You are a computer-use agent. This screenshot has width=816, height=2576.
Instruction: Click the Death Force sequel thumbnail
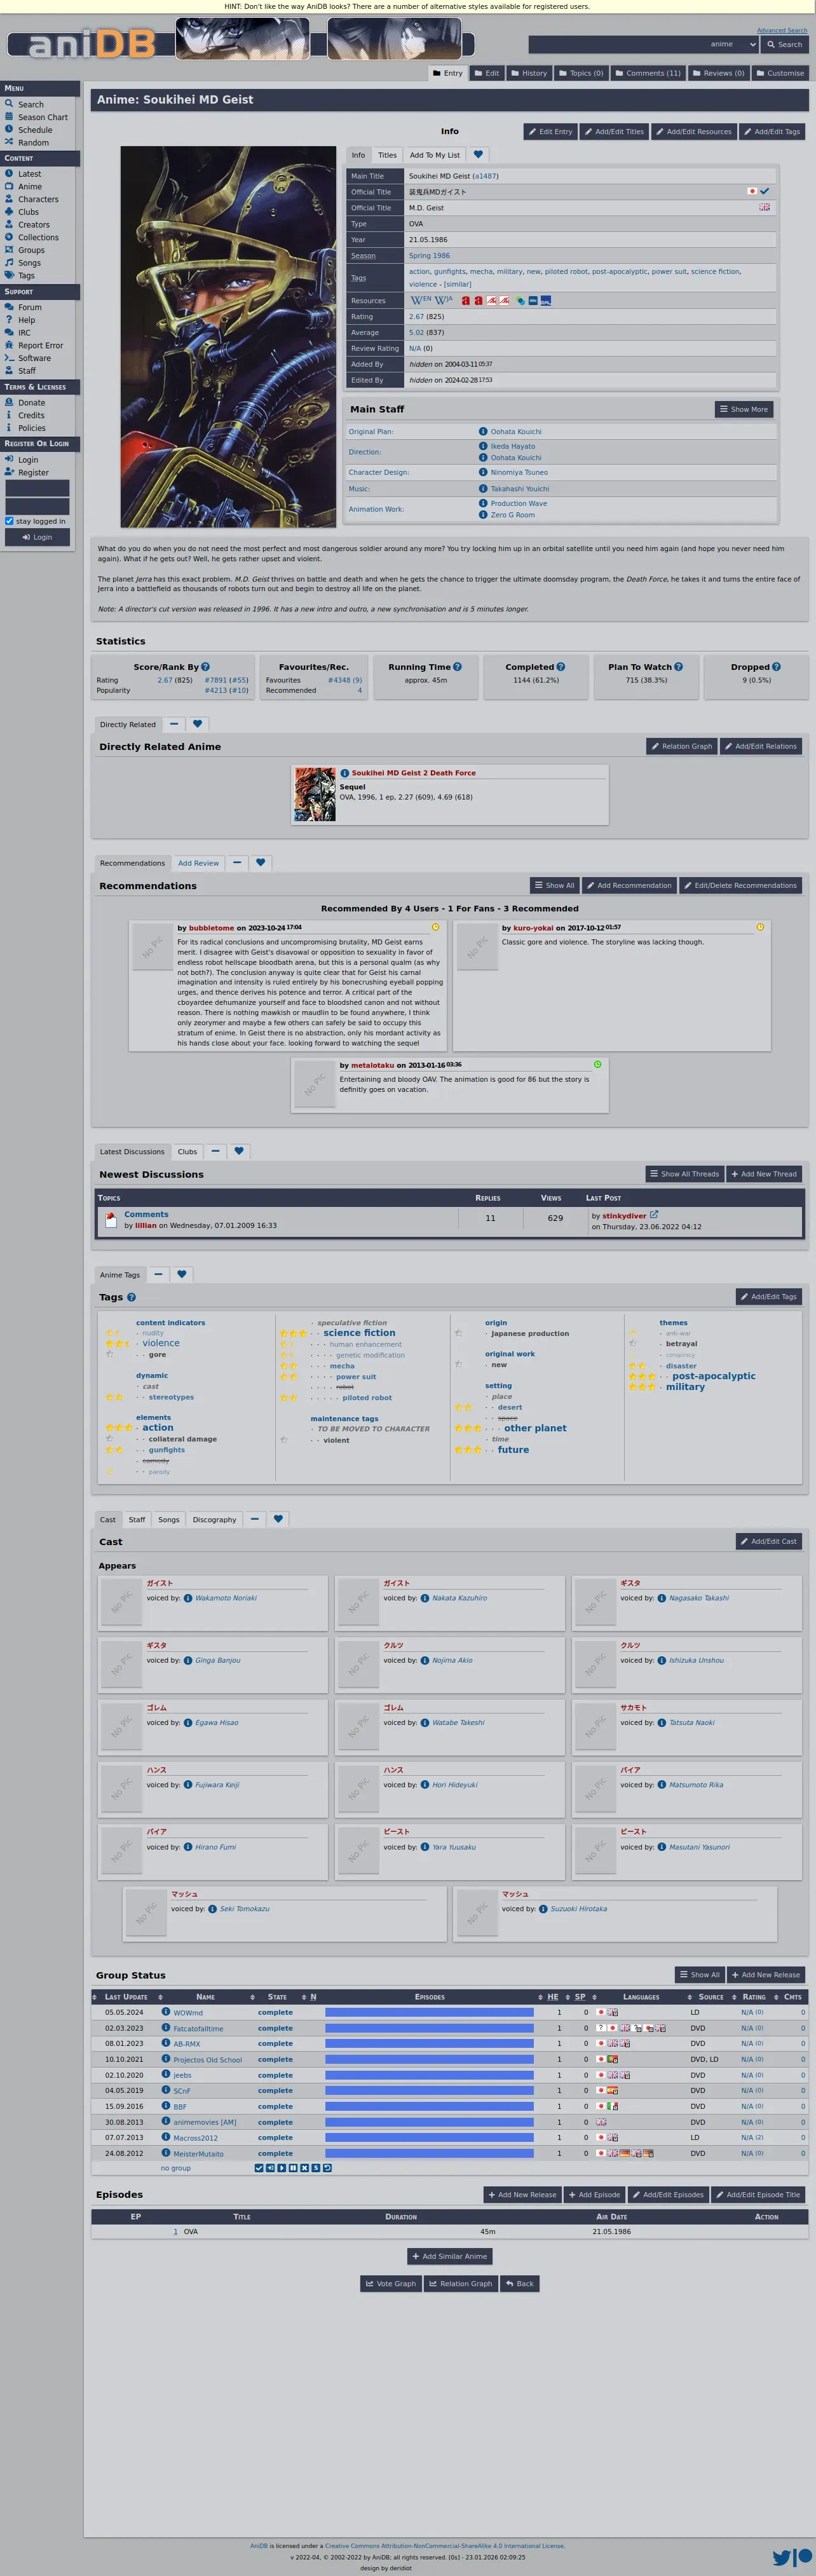pos(315,795)
